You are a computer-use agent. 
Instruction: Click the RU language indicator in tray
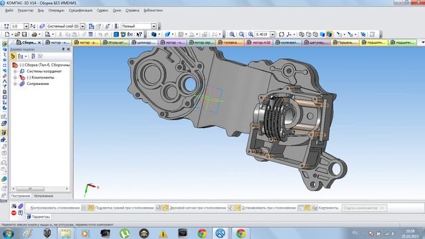tap(355, 233)
